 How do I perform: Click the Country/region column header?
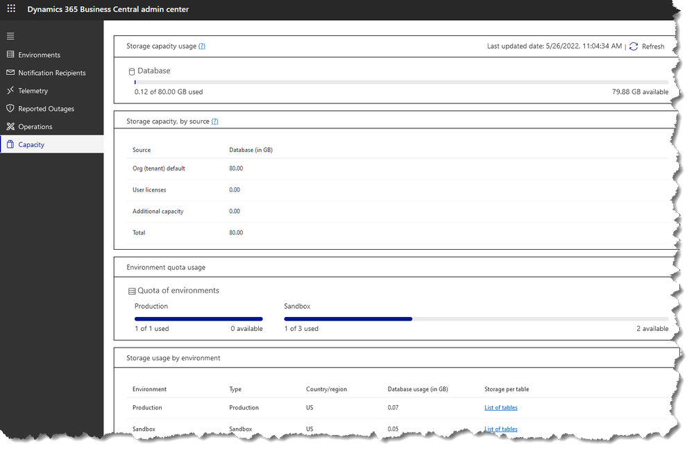point(327,389)
